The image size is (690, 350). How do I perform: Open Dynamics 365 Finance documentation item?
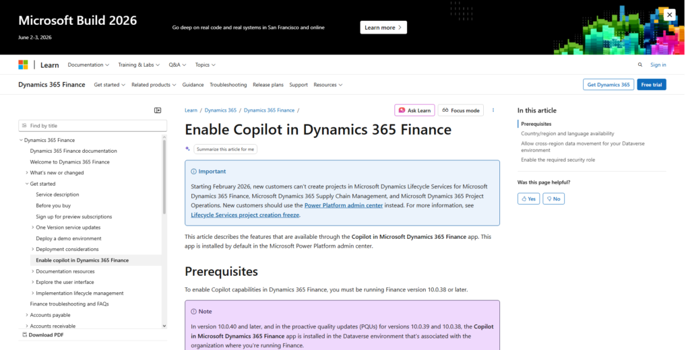point(73,151)
